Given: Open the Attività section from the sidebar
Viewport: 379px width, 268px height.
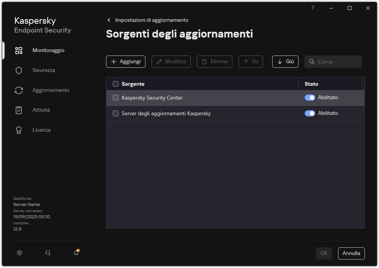Looking at the screenshot, I should (19, 110).
